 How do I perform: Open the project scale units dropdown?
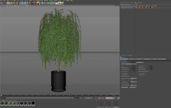click(140, 62)
